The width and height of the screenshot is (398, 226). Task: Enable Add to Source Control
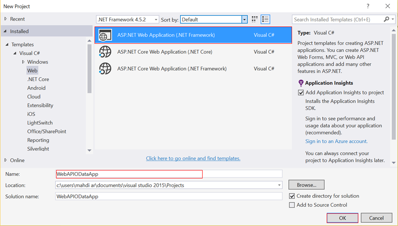[292, 205]
